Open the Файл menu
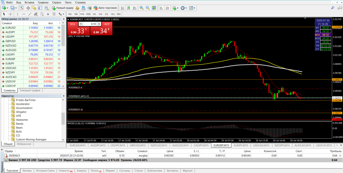Image resolution: width=343 pixels, height=173 pixels. tap(9, 2)
